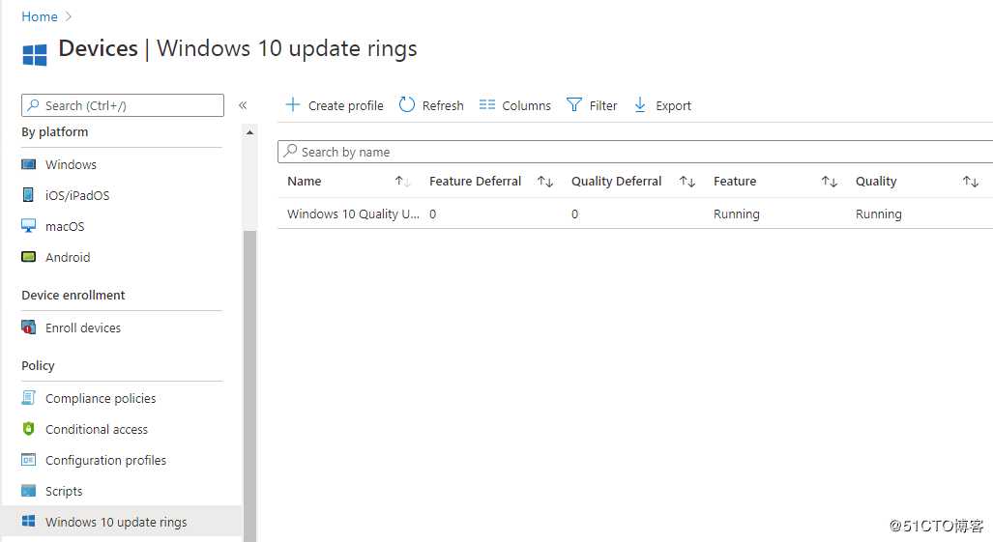Viewport: 993px width, 542px height.
Task: Click the Feature Deferral column header
Action: click(475, 182)
